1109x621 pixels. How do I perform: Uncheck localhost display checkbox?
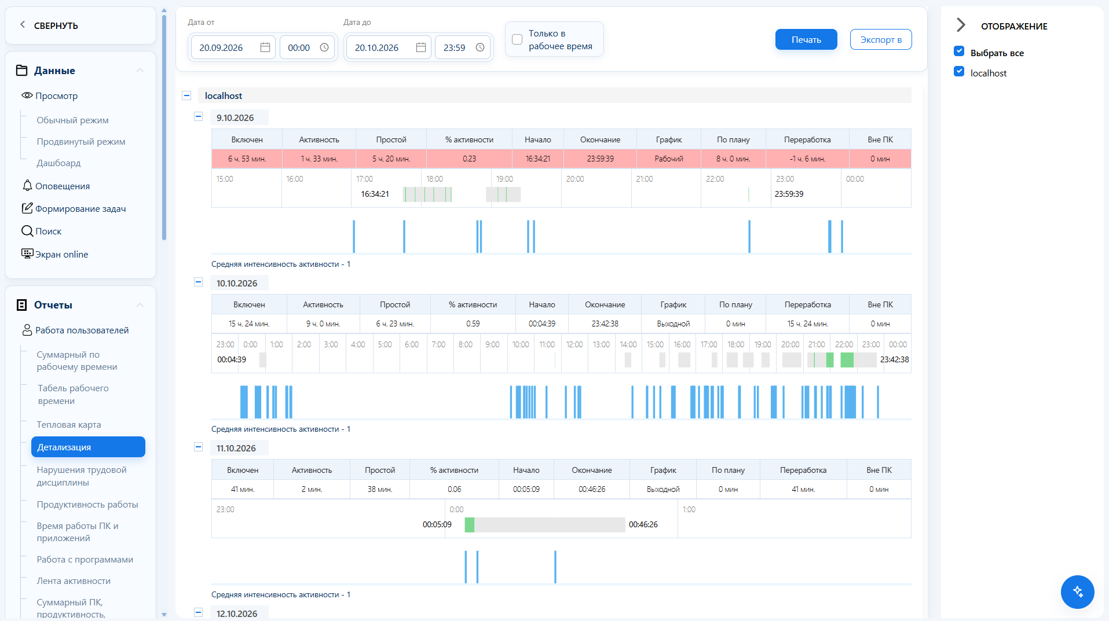pos(959,72)
